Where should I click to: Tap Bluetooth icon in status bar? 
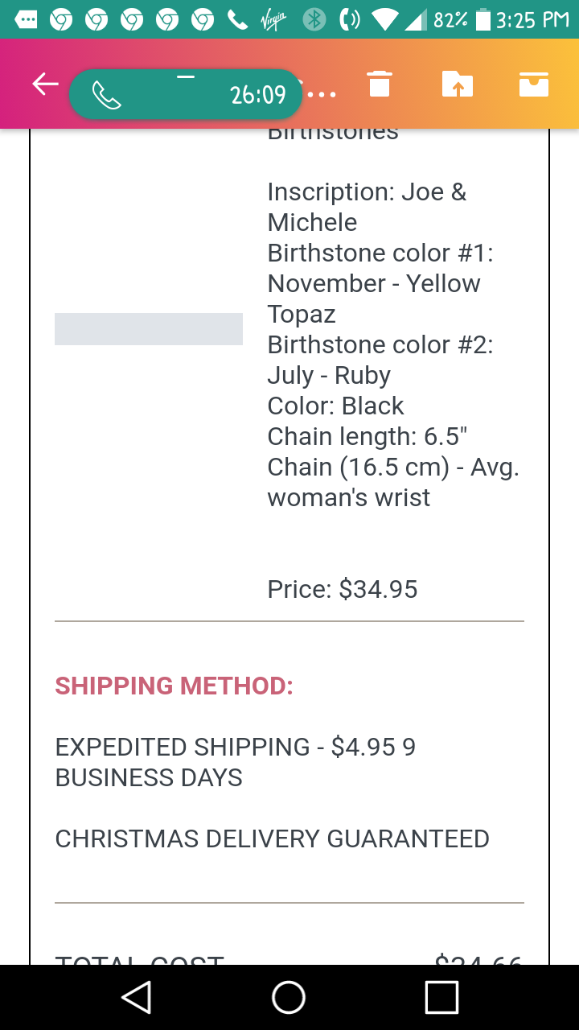(314, 19)
